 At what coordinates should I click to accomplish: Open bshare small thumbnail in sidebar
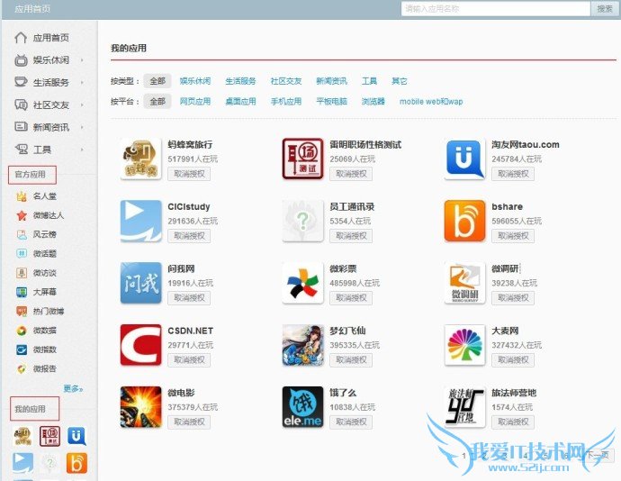pyautogui.click(x=76, y=463)
